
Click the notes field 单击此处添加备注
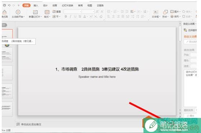click(x=31, y=124)
